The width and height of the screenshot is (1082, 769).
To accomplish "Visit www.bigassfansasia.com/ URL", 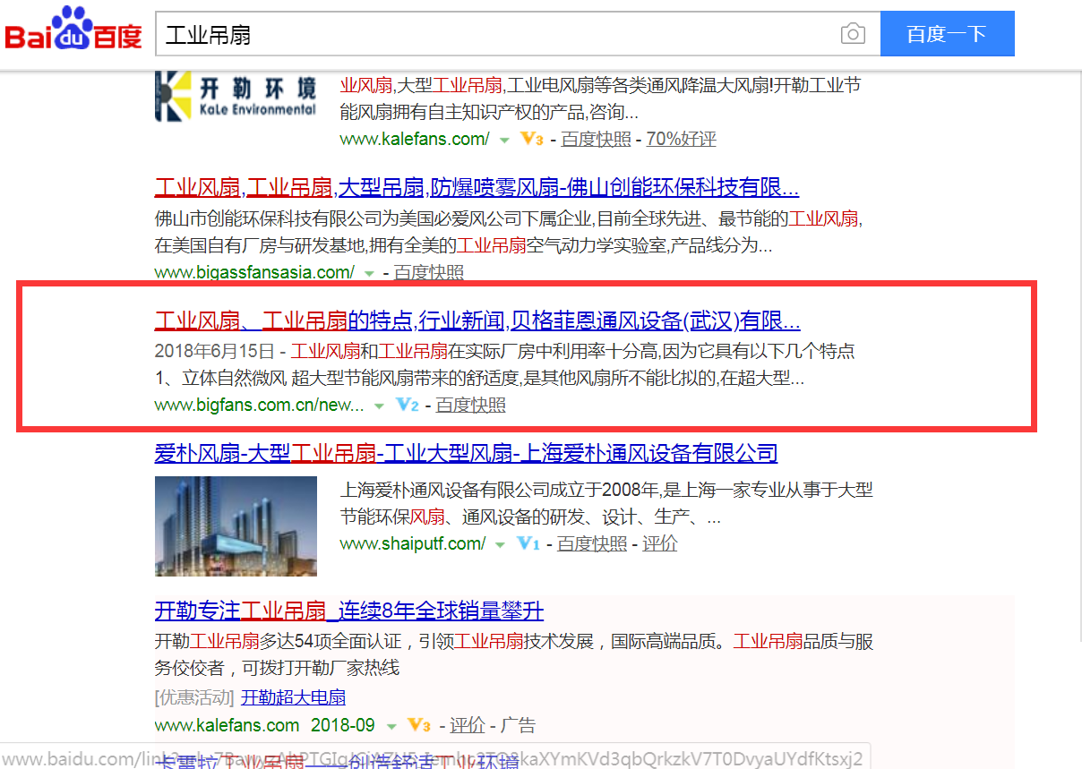I will click(x=254, y=272).
